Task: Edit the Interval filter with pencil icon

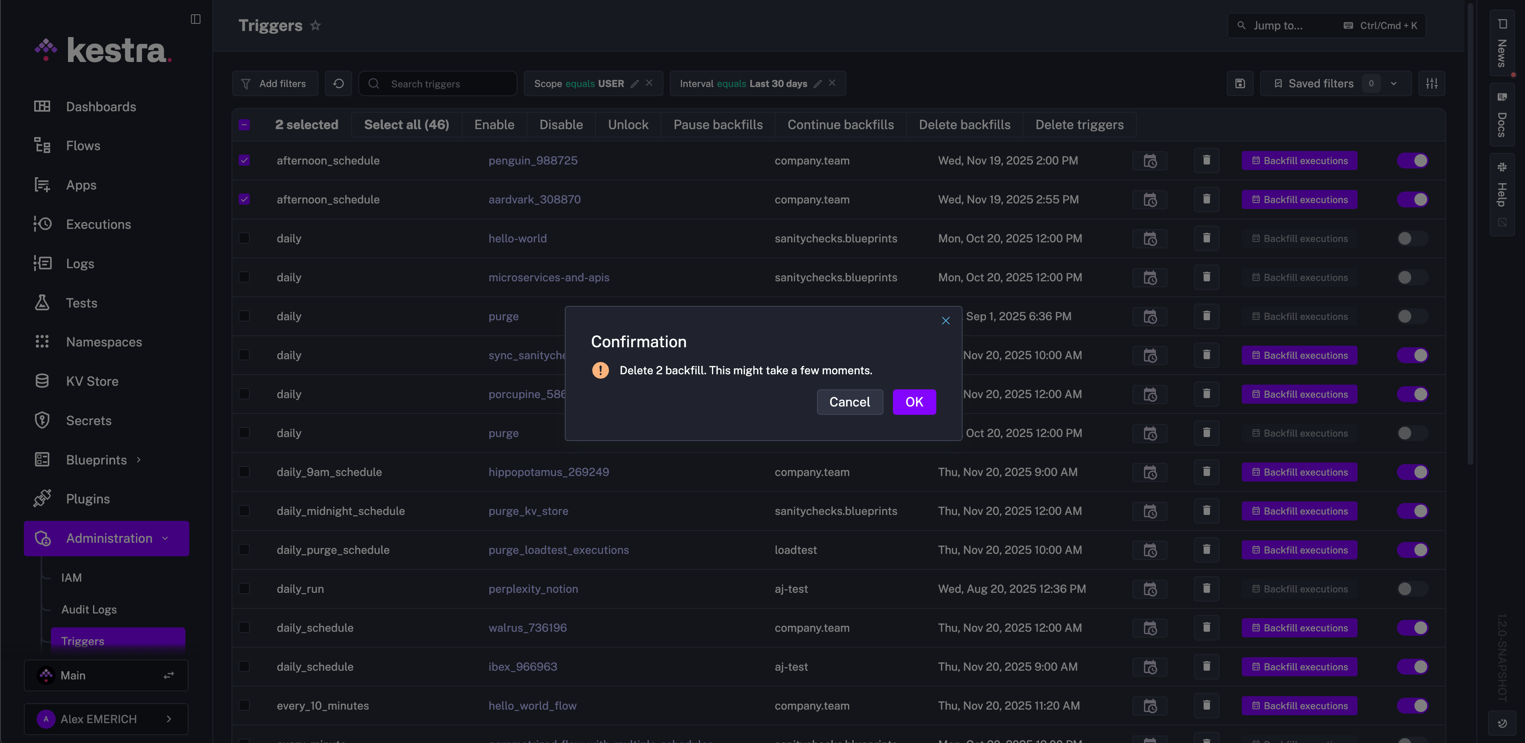Action: pos(817,83)
